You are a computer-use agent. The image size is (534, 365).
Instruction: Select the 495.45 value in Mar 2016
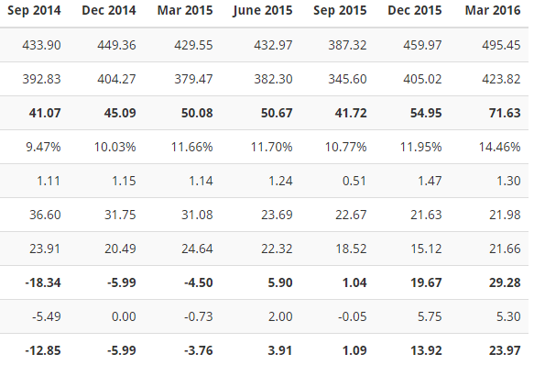tap(501, 45)
